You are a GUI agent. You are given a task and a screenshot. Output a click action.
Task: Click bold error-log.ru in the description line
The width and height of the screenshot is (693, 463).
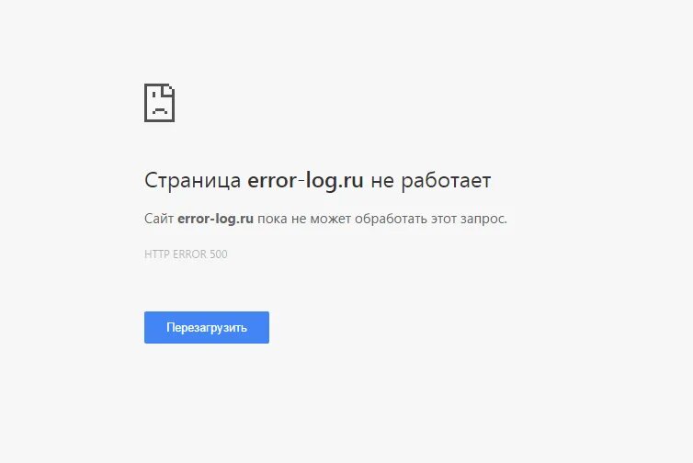(x=215, y=219)
